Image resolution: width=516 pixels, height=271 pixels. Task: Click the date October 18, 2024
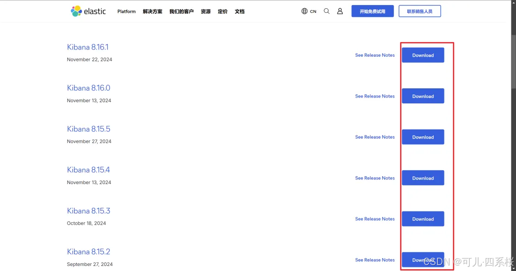point(86,223)
